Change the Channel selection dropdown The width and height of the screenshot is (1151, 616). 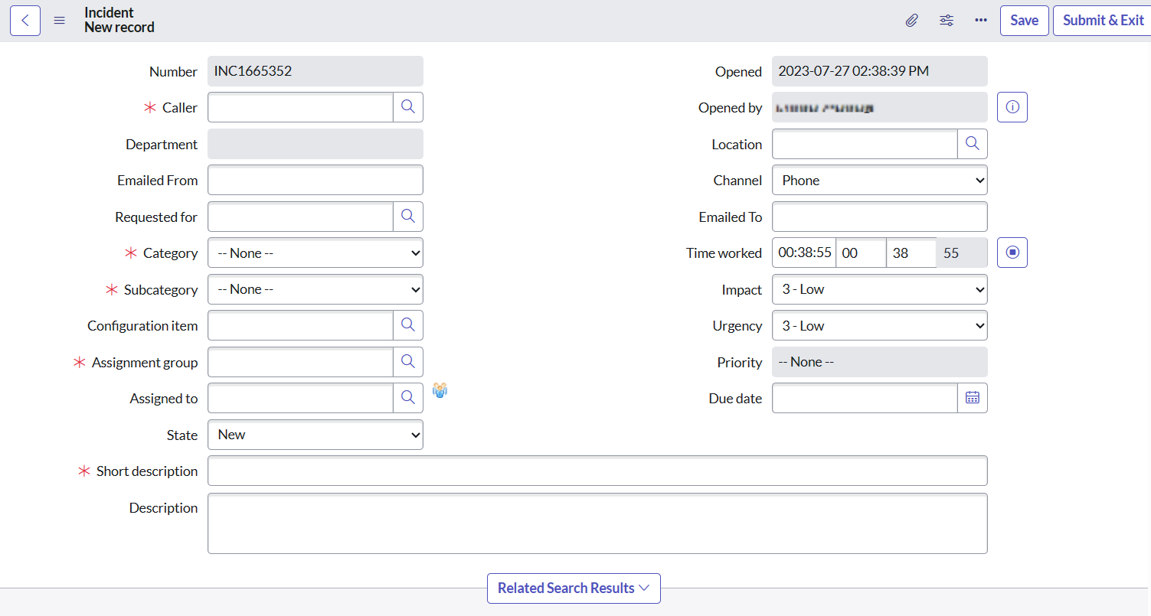(x=879, y=180)
